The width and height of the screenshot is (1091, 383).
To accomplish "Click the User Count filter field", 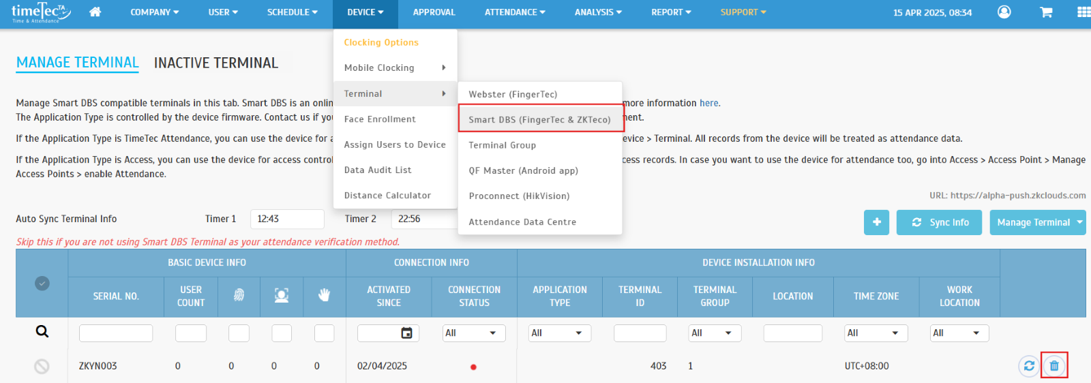I will point(191,333).
